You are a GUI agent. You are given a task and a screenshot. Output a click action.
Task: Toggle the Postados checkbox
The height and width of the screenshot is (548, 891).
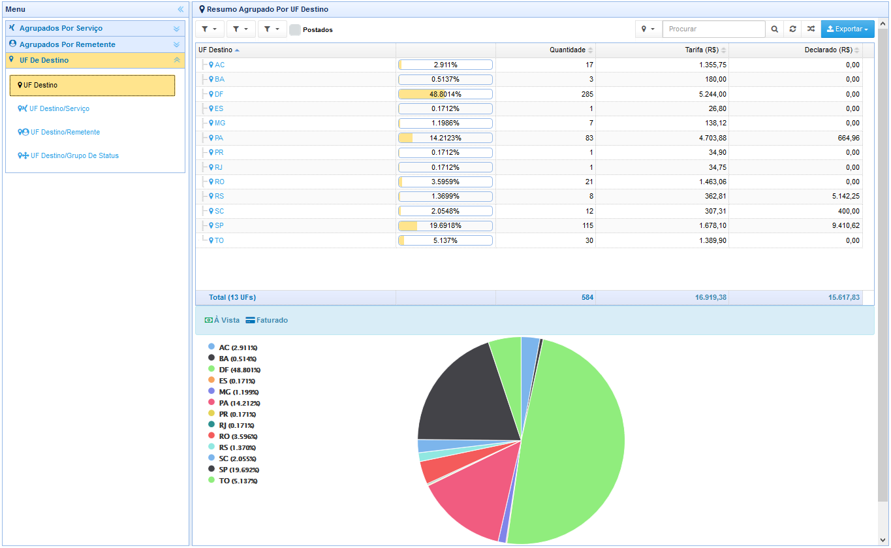[x=295, y=29]
